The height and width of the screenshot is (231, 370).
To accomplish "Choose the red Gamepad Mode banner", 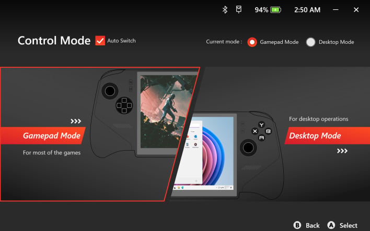I will pos(42,136).
